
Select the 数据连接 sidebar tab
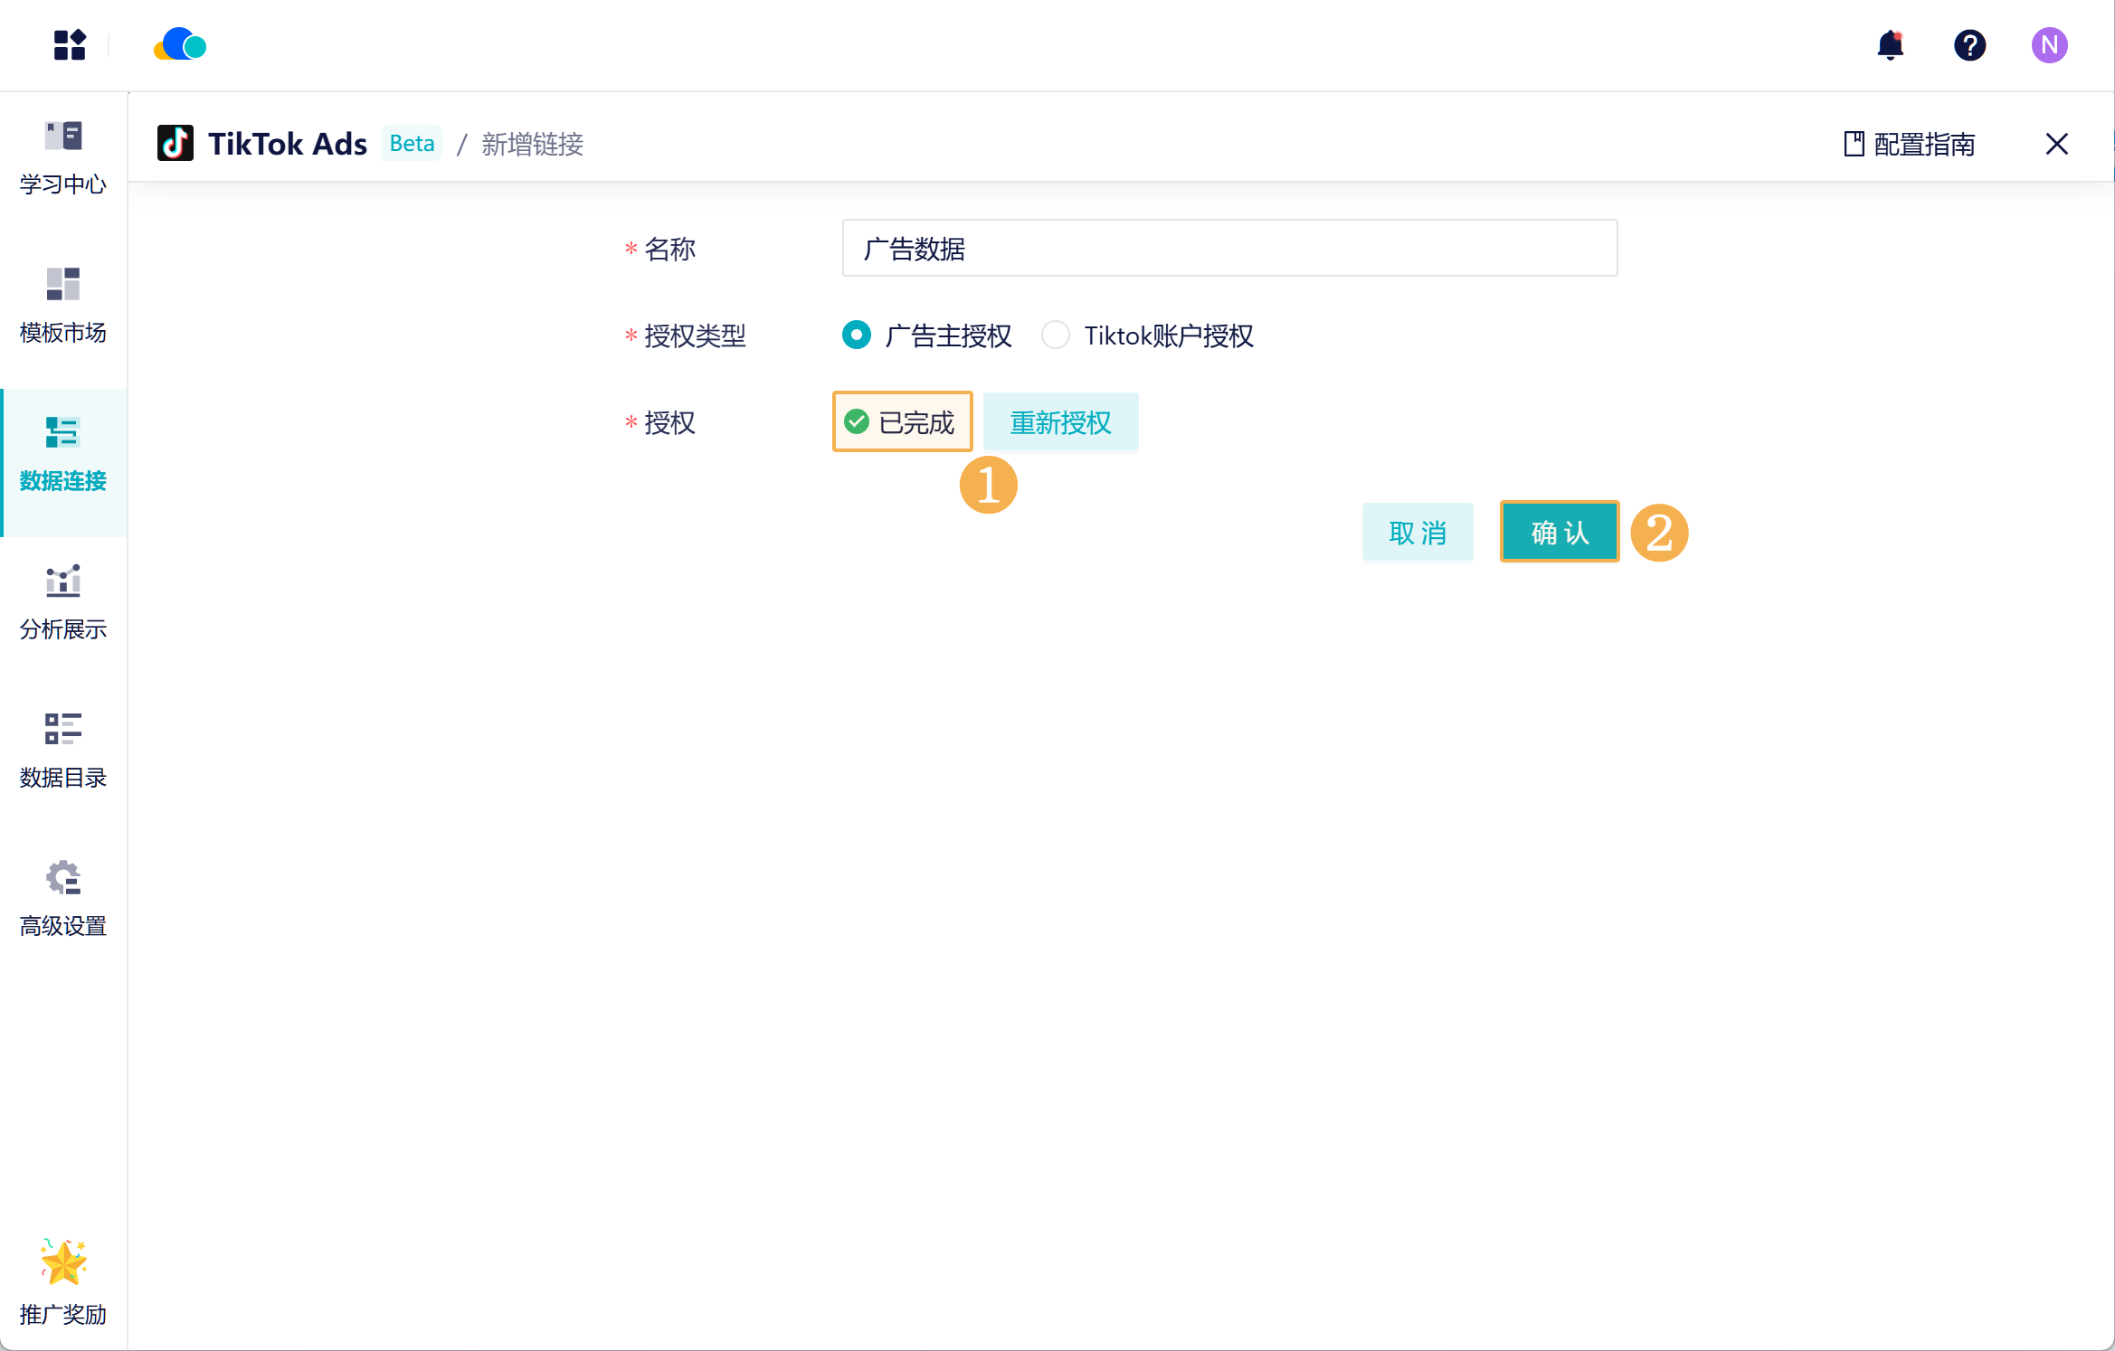tap(63, 454)
